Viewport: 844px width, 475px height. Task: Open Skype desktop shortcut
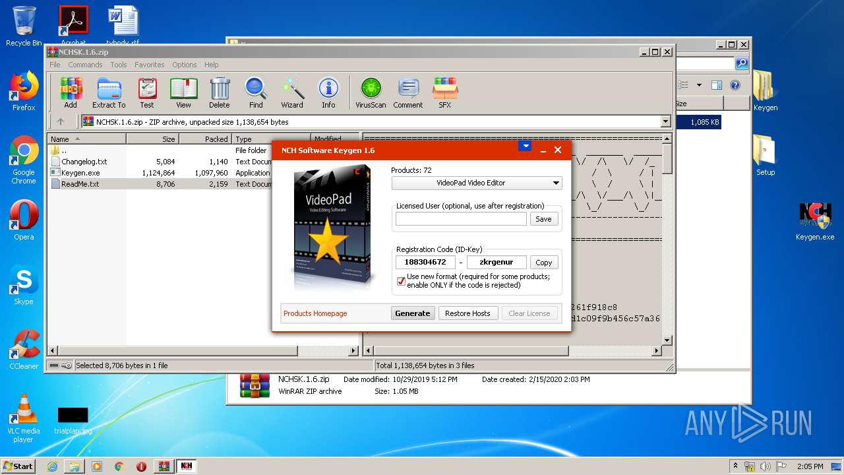pos(24,285)
